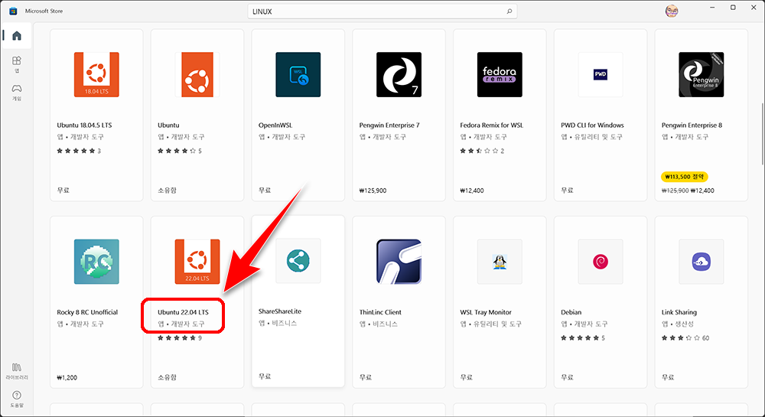Image resolution: width=765 pixels, height=417 pixels.
Task: Select the Debian swirl app icon
Action: tap(600, 262)
